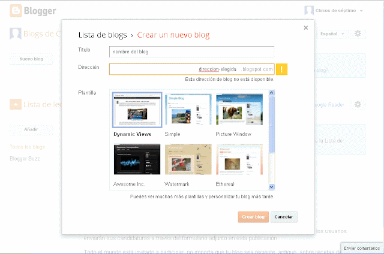Click the Simple template label text
Image resolution: width=384 pixels, height=254 pixels.
click(172, 134)
